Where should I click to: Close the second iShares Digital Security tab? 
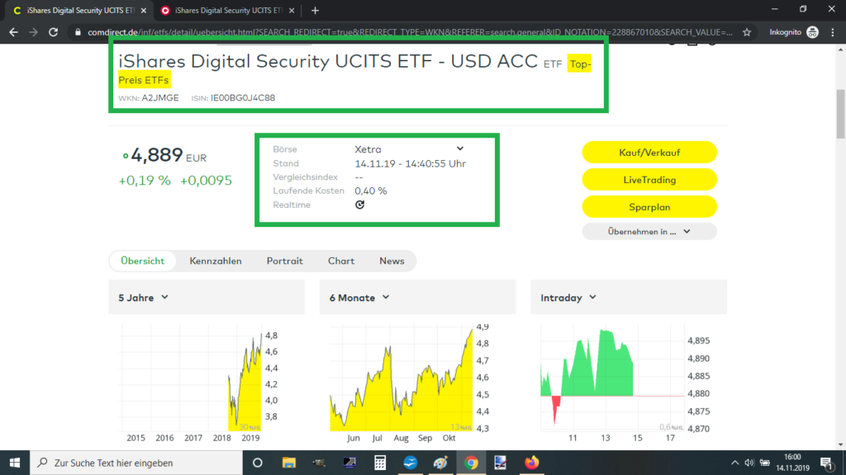tap(292, 10)
